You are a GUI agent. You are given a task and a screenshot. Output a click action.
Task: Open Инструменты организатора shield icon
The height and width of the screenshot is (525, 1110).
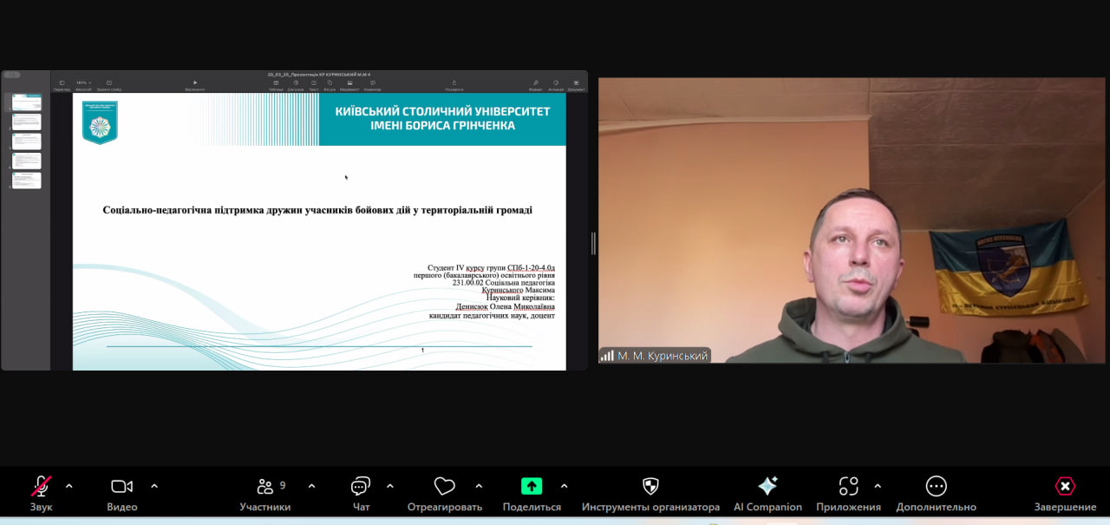tap(650, 487)
